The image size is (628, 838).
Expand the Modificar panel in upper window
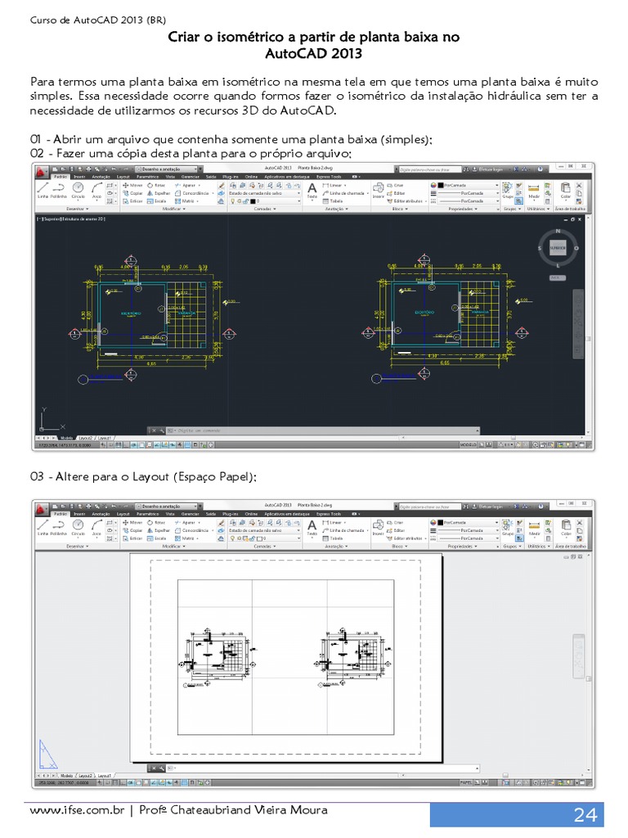click(173, 209)
